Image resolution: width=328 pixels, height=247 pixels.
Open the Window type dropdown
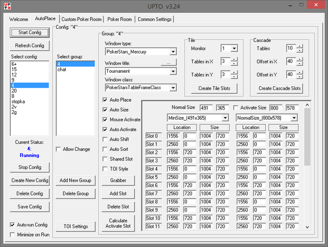coord(173,52)
